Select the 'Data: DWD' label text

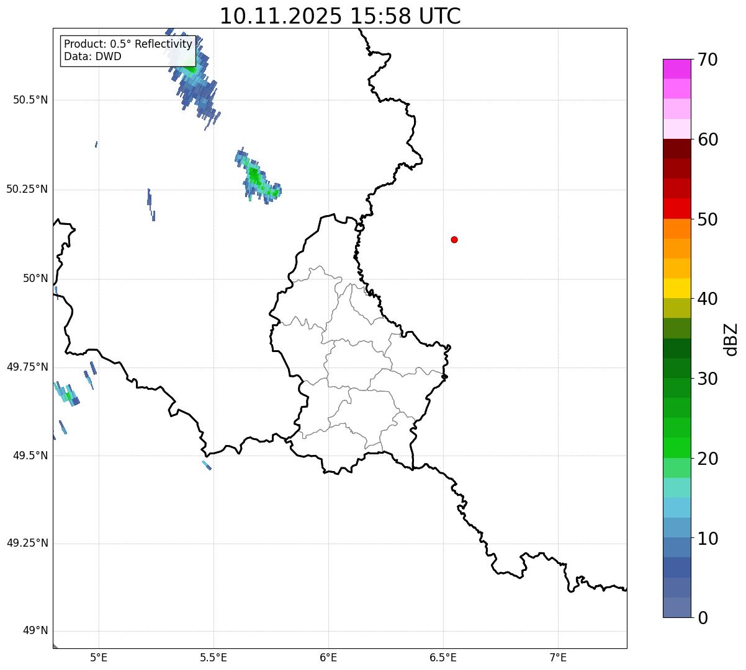[92, 56]
